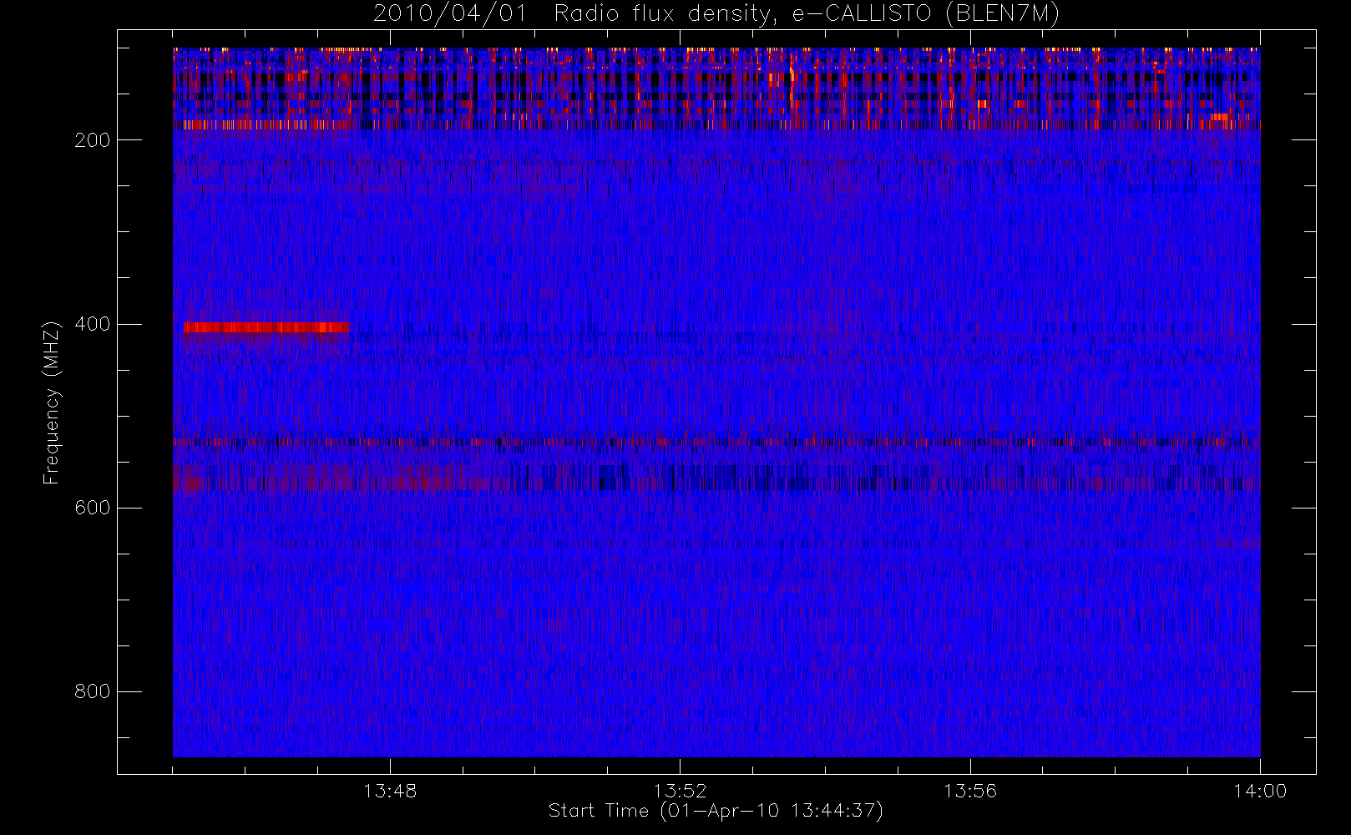1351x835 pixels.
Task: Click the 13:52 time tick label
Action: [680, 791]
